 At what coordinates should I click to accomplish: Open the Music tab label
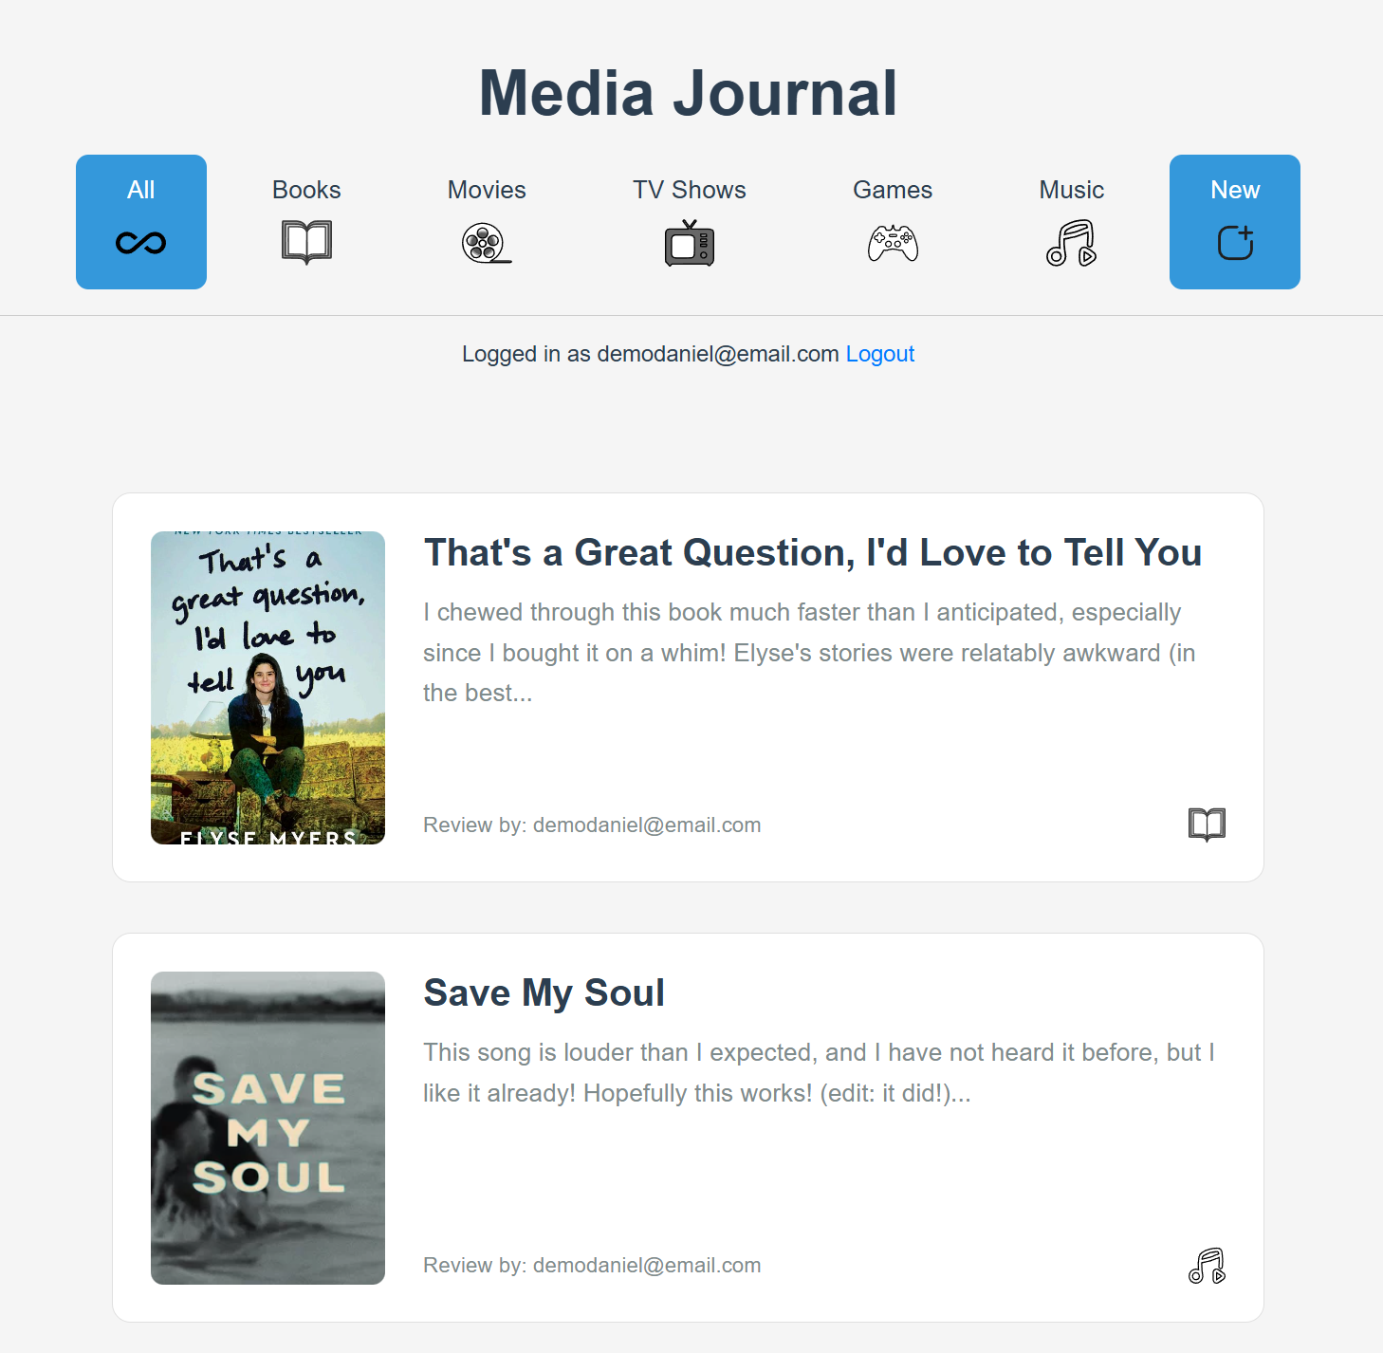[x=1071, y=190]
